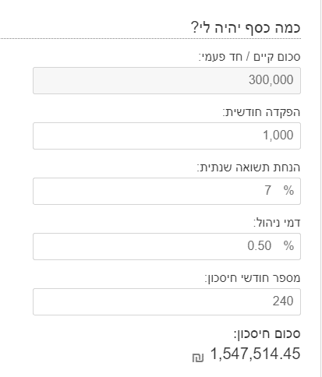Focus the existing amount field showing 300,000

(x=167, y=80)
